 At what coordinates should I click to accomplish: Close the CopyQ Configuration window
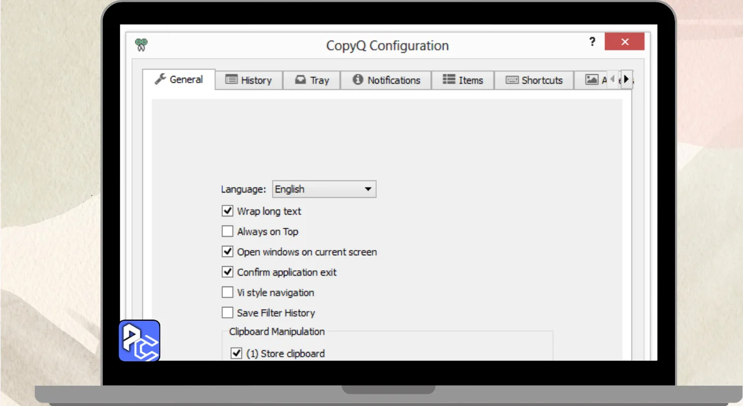point(625,42)
